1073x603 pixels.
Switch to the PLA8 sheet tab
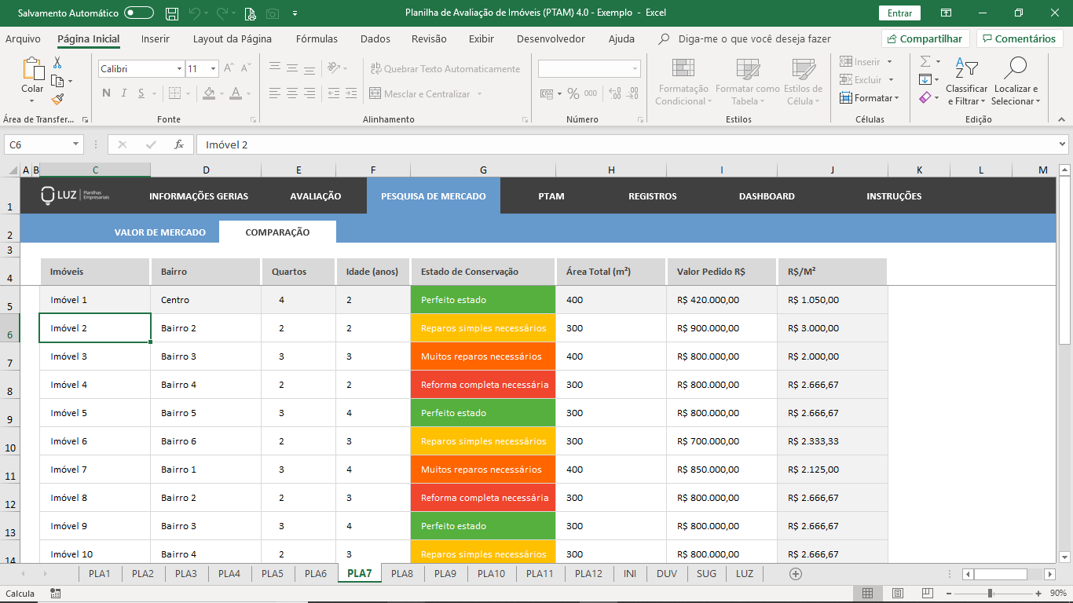pyautogui.click(x=402, y=574)
